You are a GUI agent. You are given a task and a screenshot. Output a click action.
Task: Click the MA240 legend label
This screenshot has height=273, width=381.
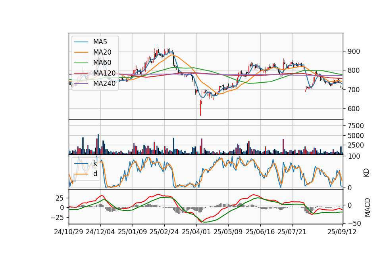click(x=104, y=83)
